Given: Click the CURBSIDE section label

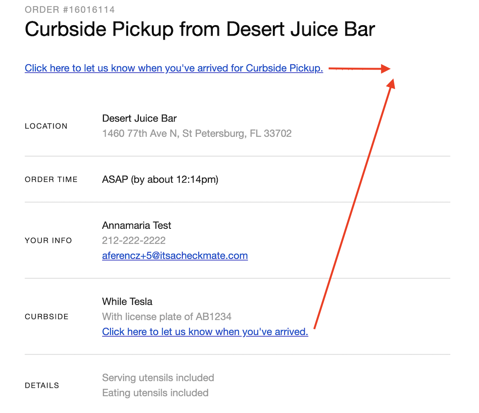Looking at the screenshot, I should click(x=47, y=317).
